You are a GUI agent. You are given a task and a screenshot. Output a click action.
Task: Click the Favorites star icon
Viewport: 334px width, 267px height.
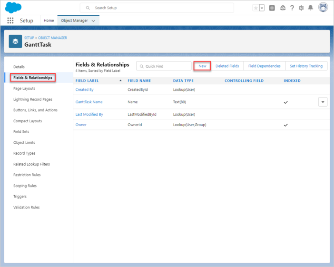pyautogui.click(x=256, y=8)
